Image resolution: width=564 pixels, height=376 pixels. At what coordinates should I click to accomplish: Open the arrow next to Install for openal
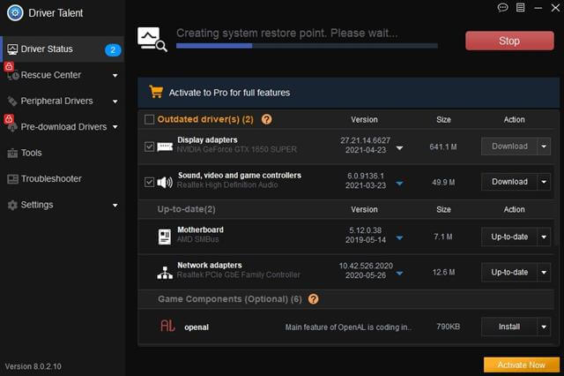point(544,327)
